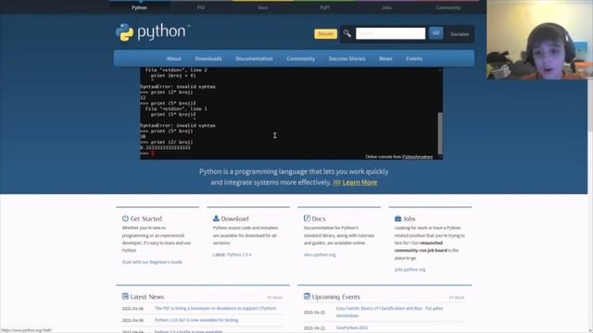593x333 pixels.
Task: Click the webcam video overlay
Action: (x=539, y=39)
